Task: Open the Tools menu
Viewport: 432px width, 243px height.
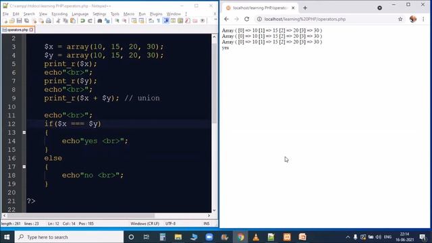Action: 115,13
